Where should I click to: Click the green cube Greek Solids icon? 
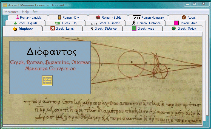tap(174, 29)
